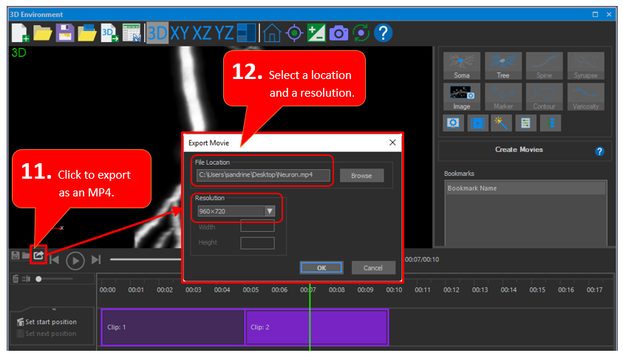Click the File Location path field
Image resolution: width=623 pixels, height=353 pixels.
(263, 175)
